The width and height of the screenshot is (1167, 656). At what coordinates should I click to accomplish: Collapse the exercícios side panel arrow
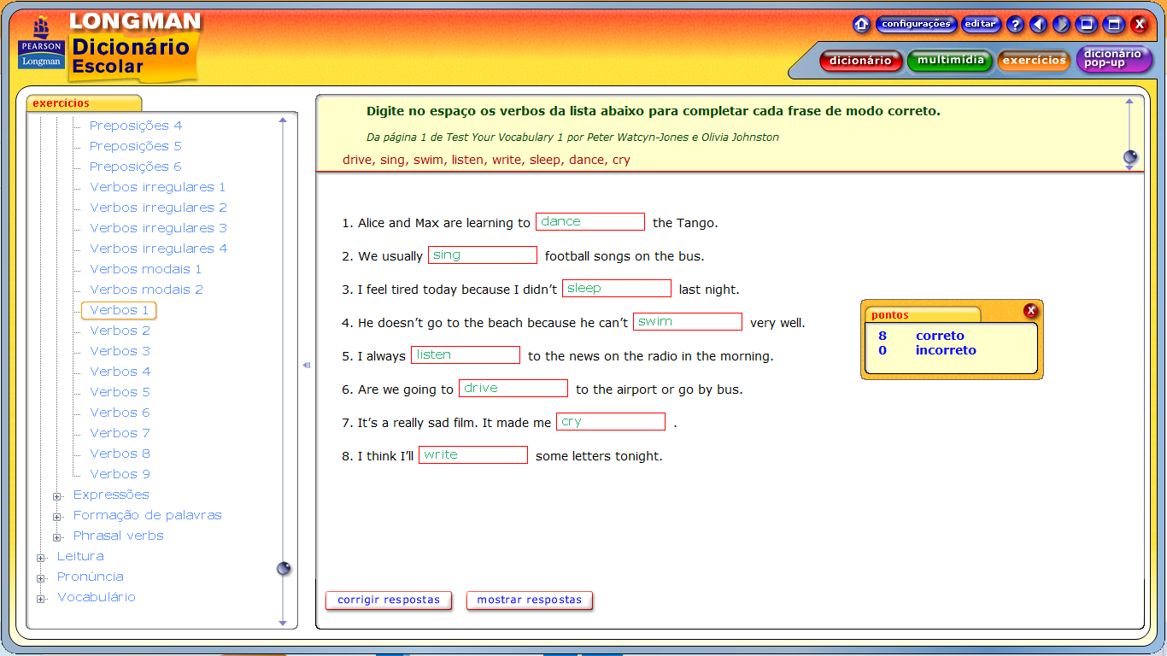[x=307, y=366]
